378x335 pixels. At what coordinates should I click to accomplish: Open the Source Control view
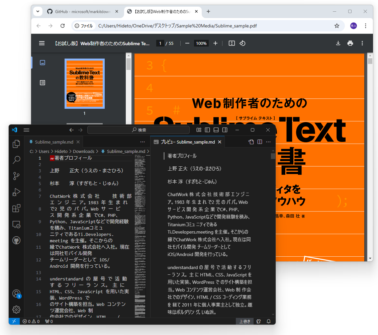click(16, 176)
